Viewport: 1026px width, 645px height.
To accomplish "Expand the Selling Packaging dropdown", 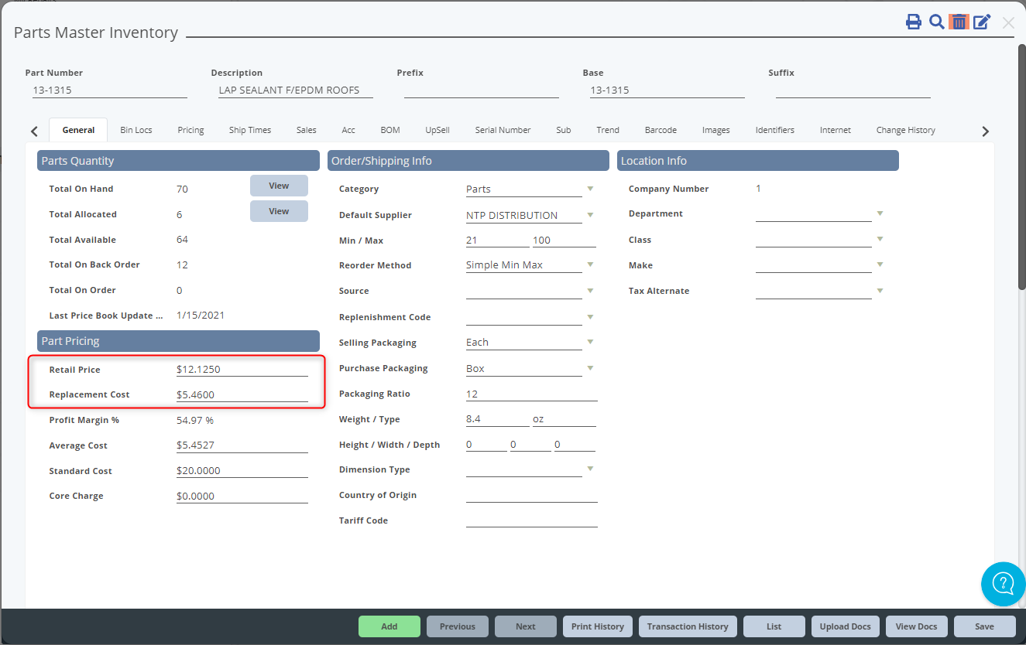I will click(590, 342).
